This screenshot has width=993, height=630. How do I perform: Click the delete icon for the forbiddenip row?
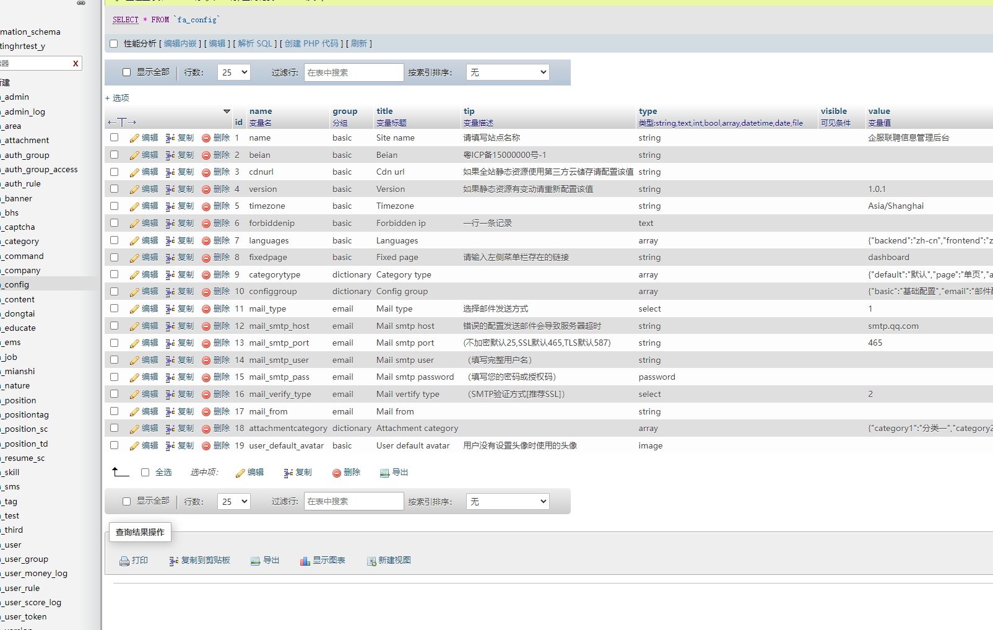[206, 223]
